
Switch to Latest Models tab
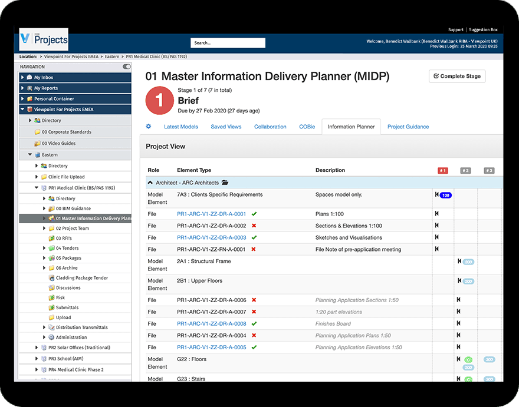coord(181,127)
